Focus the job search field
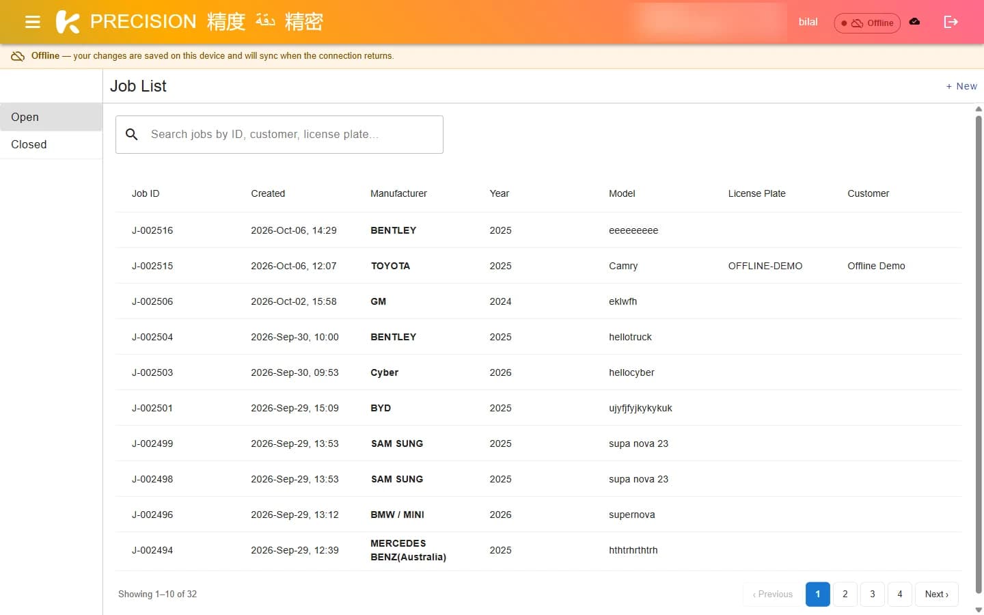984x615 pixels. point(279,135)
